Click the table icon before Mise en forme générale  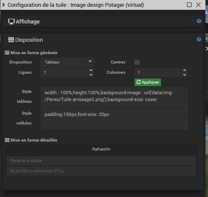tap(7, 53)
